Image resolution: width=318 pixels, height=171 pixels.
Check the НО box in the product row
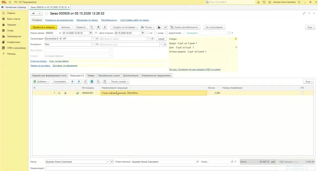click(302, 93)
